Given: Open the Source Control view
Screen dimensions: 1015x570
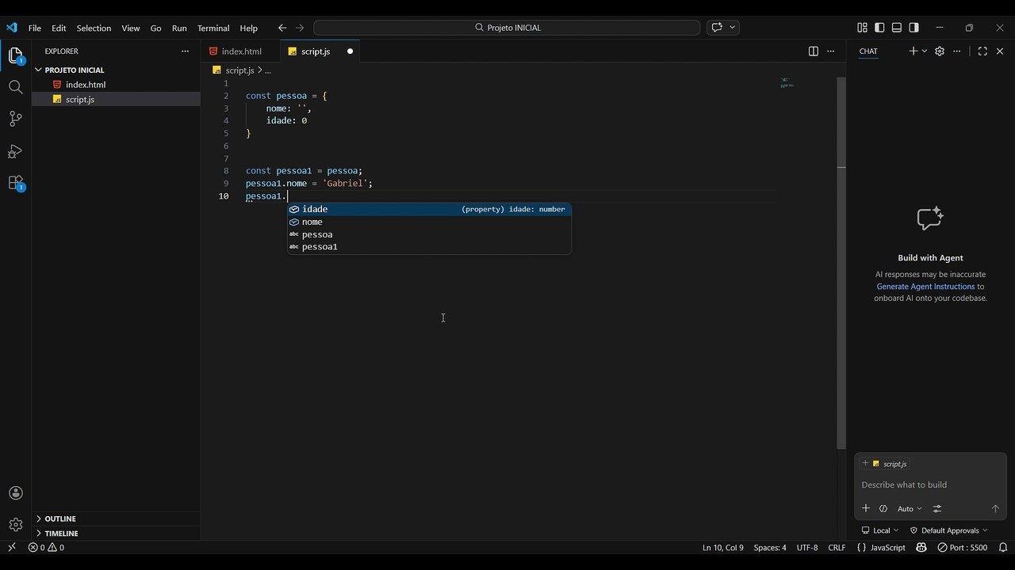Looking at the screenshot, I should (x=15, y=119).
